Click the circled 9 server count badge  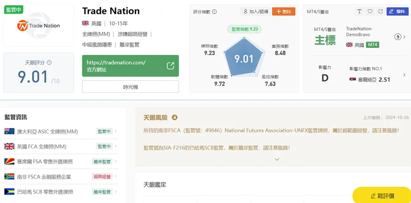coord(398,37)
